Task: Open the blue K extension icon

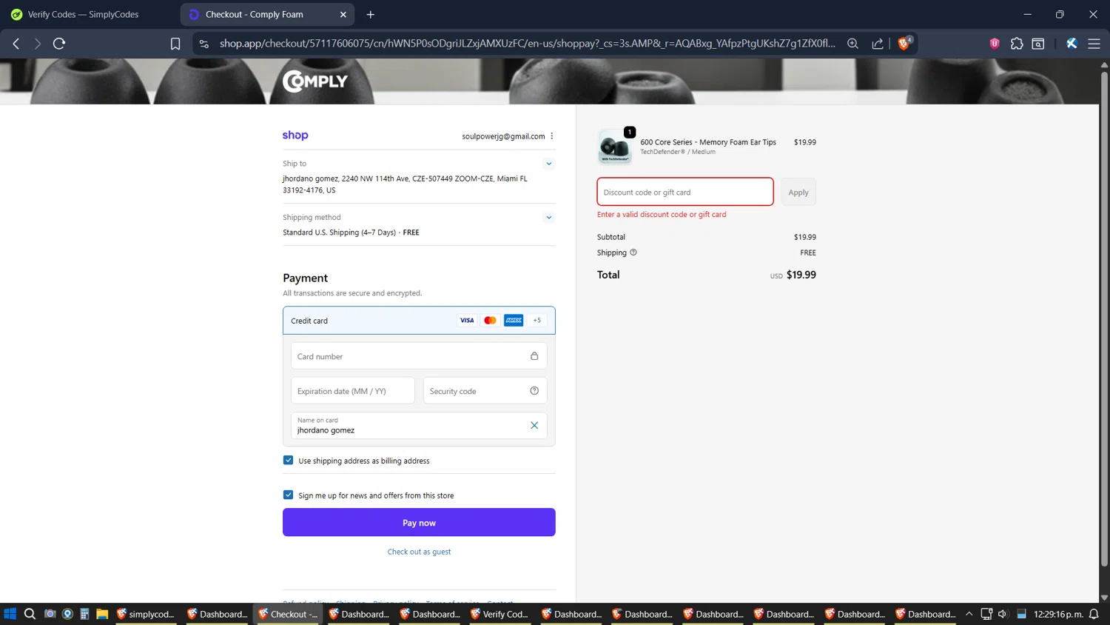Action: (x=1072, y=44)
